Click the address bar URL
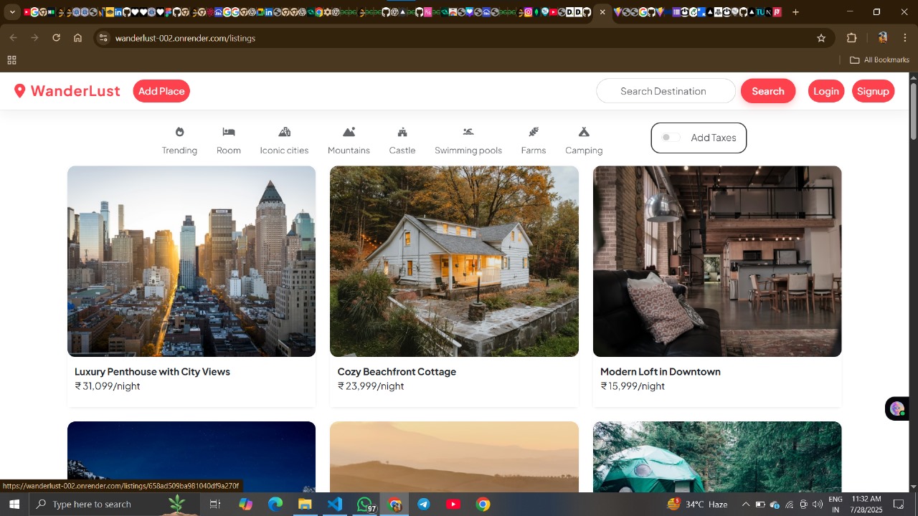 pyautogui.click(x=185, y=38)
